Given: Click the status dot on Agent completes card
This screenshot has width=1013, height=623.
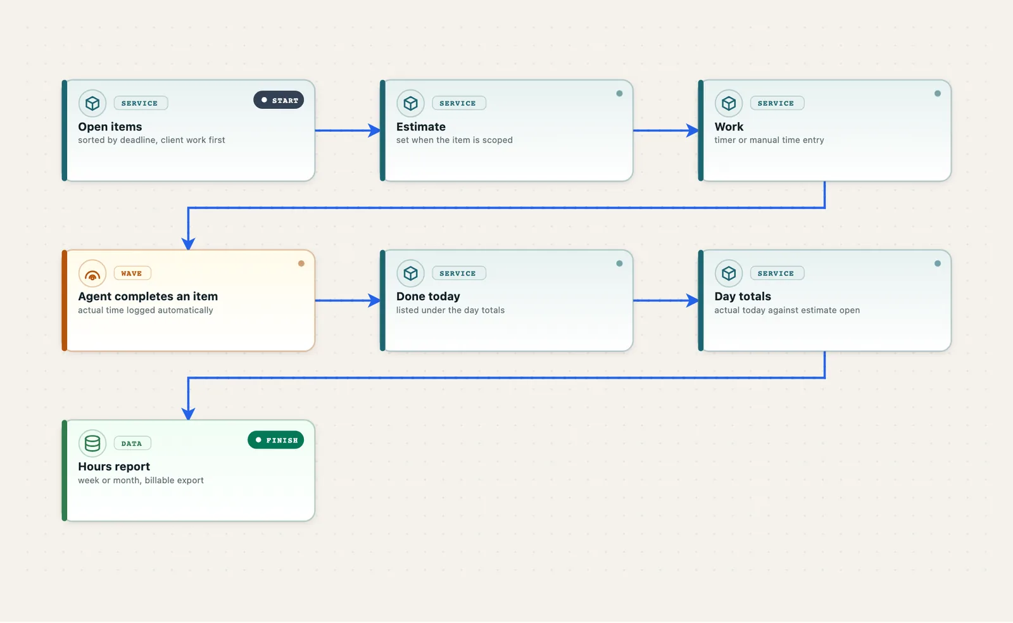Looking at the screenshot, I should point(301,263).
